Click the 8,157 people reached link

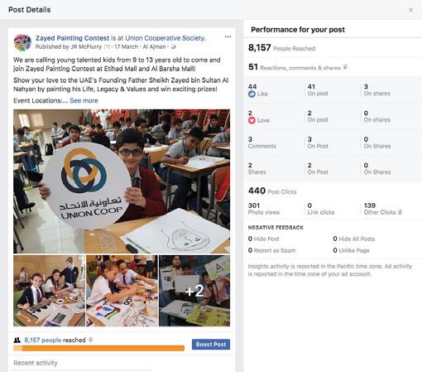[x=43, y=340]
